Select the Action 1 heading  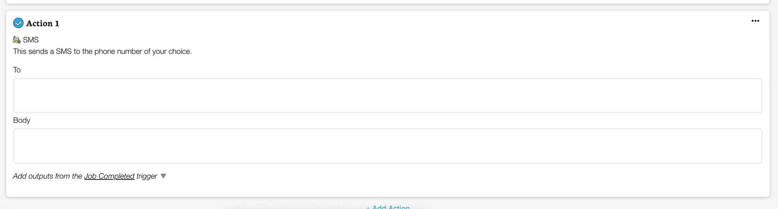click(43, 23)
